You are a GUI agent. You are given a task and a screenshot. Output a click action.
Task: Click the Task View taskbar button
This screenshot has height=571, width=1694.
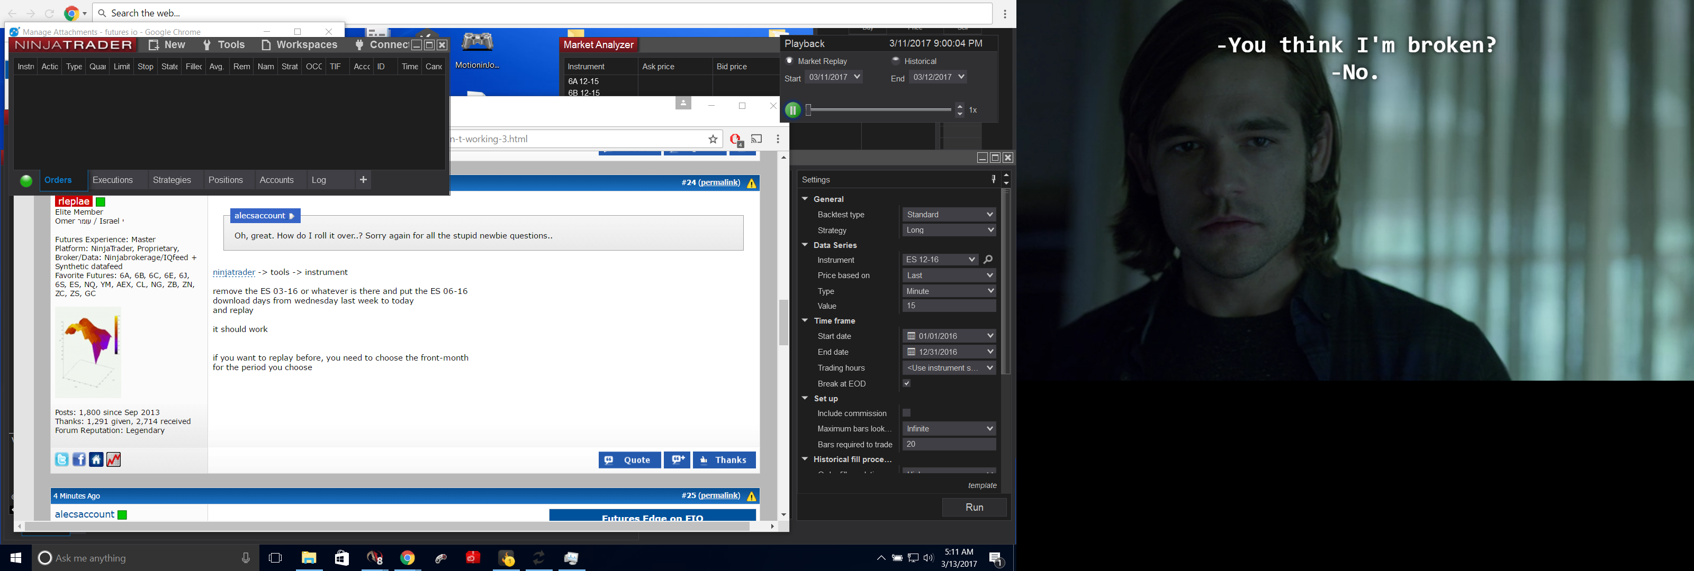[275, 558]
